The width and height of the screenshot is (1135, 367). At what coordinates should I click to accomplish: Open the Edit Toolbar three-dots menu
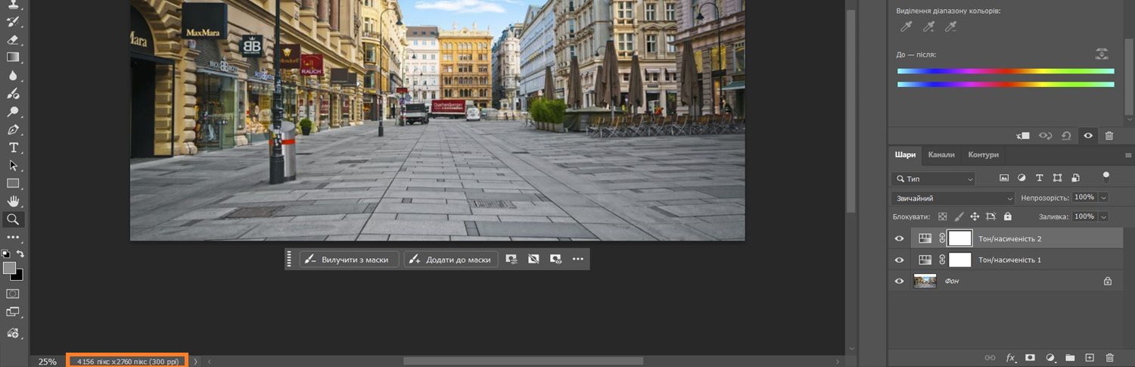(13, 238)
